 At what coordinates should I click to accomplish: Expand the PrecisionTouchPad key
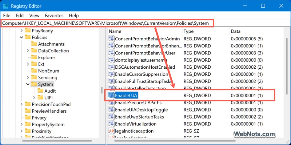coord(22,104)
